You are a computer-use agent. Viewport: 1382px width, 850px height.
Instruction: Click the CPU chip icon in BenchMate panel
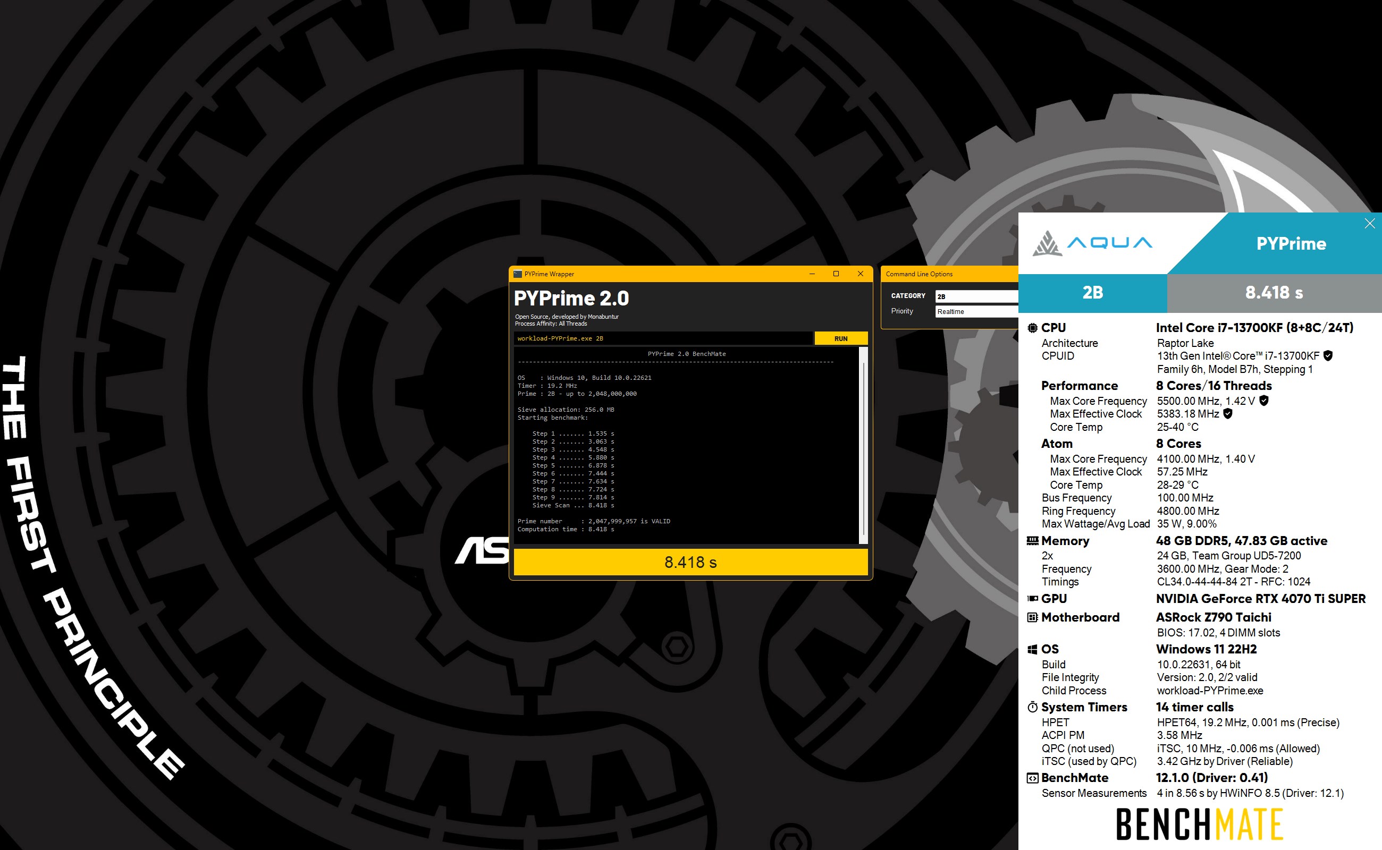point(1033,328)
